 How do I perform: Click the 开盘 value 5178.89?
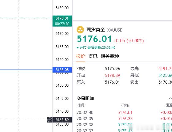(113, 75)
